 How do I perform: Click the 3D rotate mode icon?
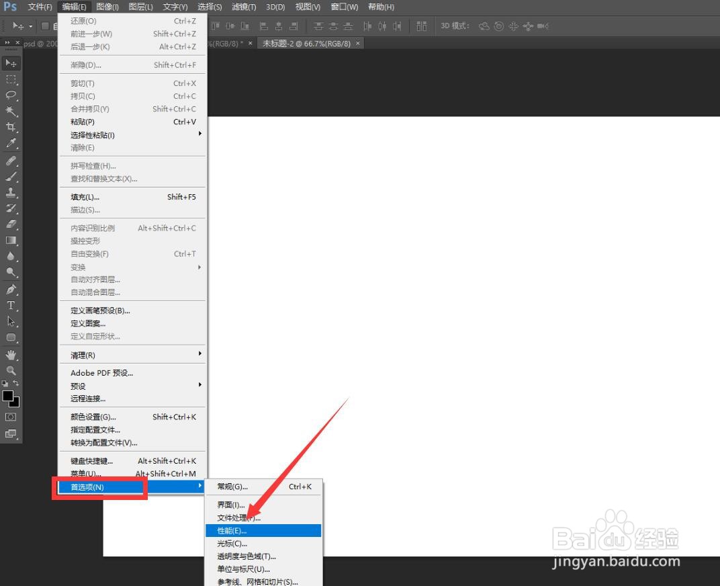(484, 26)
